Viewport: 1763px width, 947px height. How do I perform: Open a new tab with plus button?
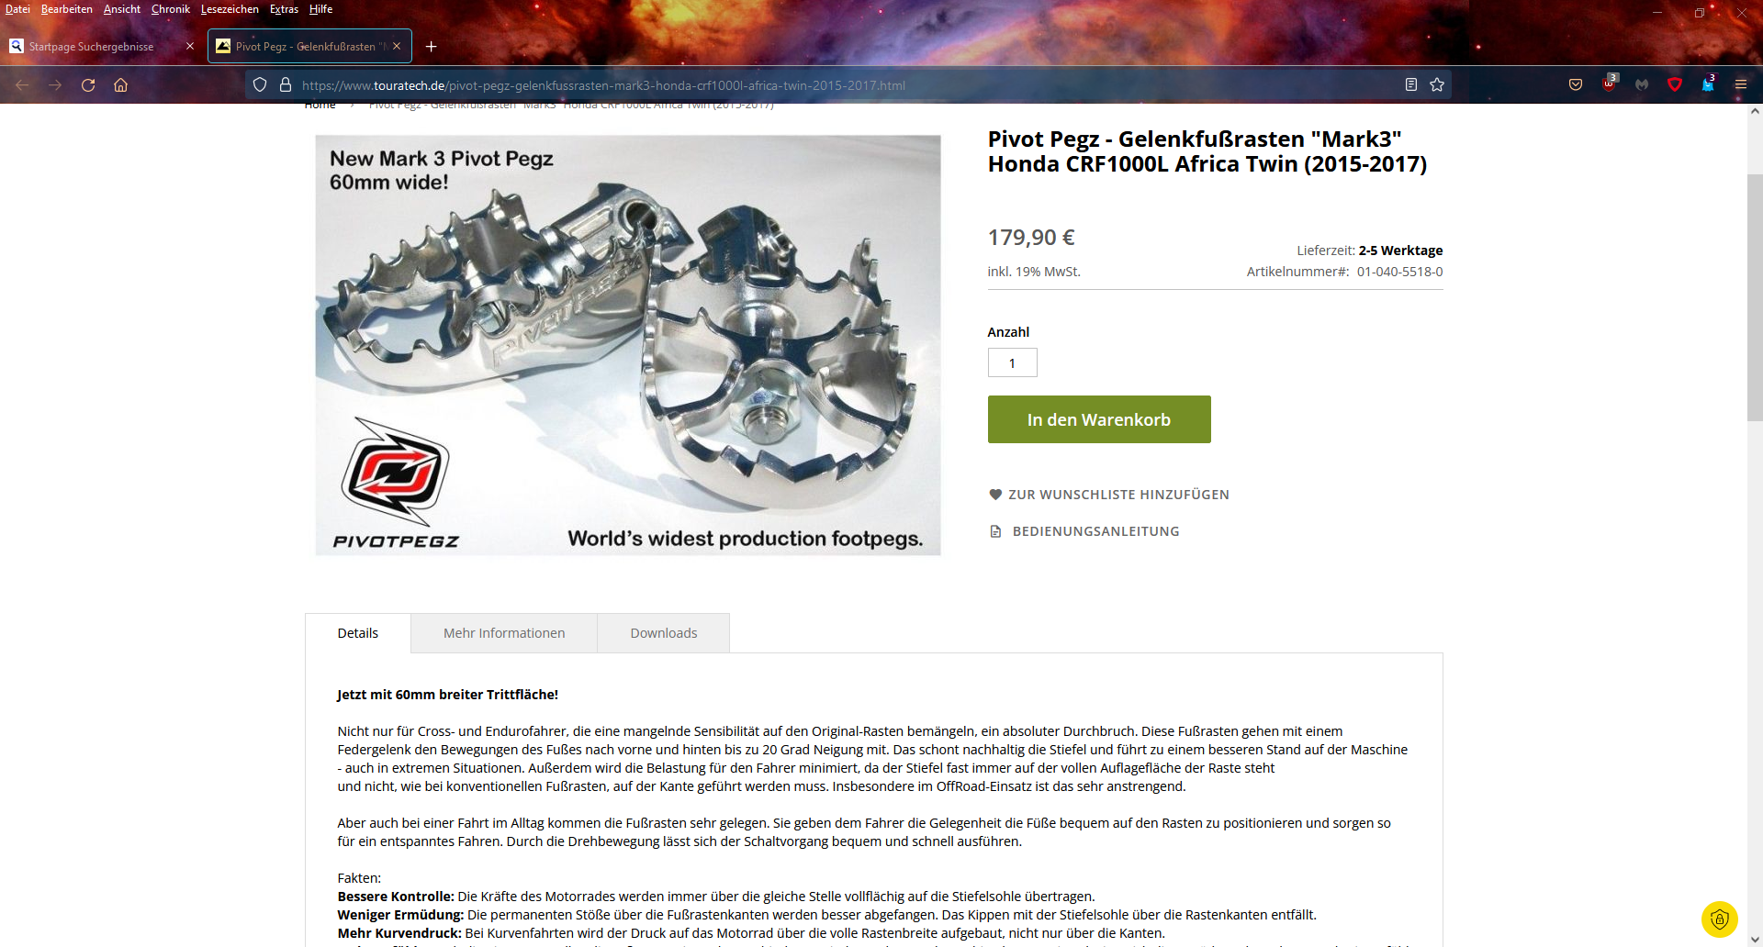click(431, 47)
